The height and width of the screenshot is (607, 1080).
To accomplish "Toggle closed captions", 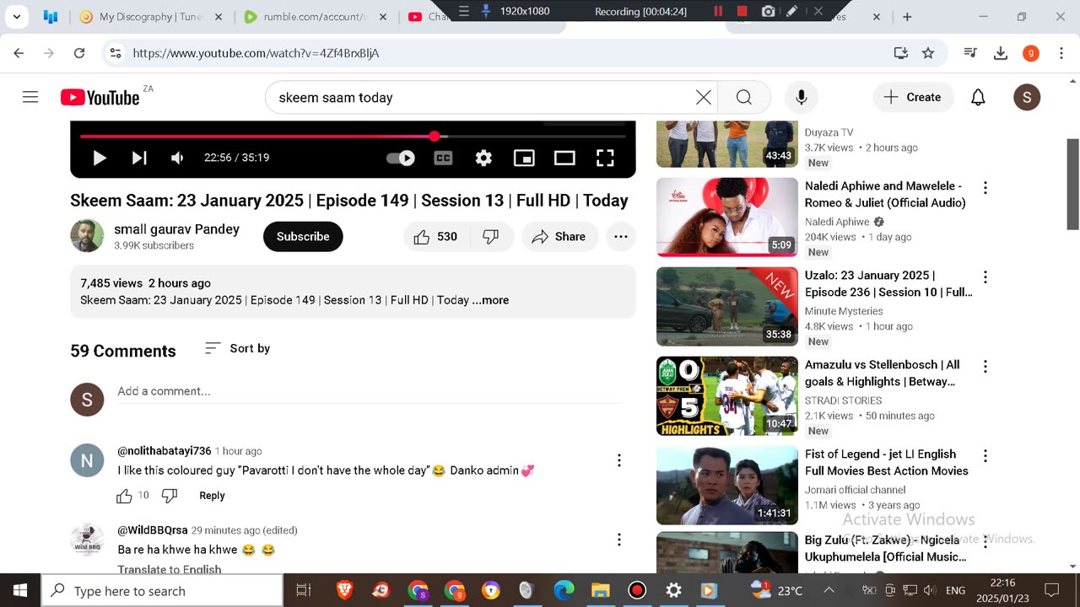I will [443, 158].
